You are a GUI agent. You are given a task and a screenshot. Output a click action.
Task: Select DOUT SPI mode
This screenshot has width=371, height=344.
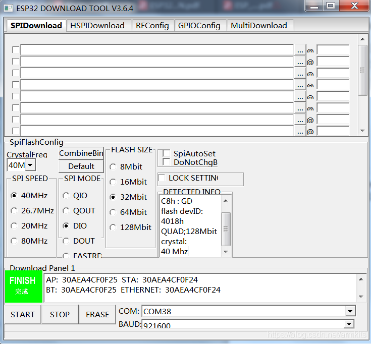click(x=66, y=241)
